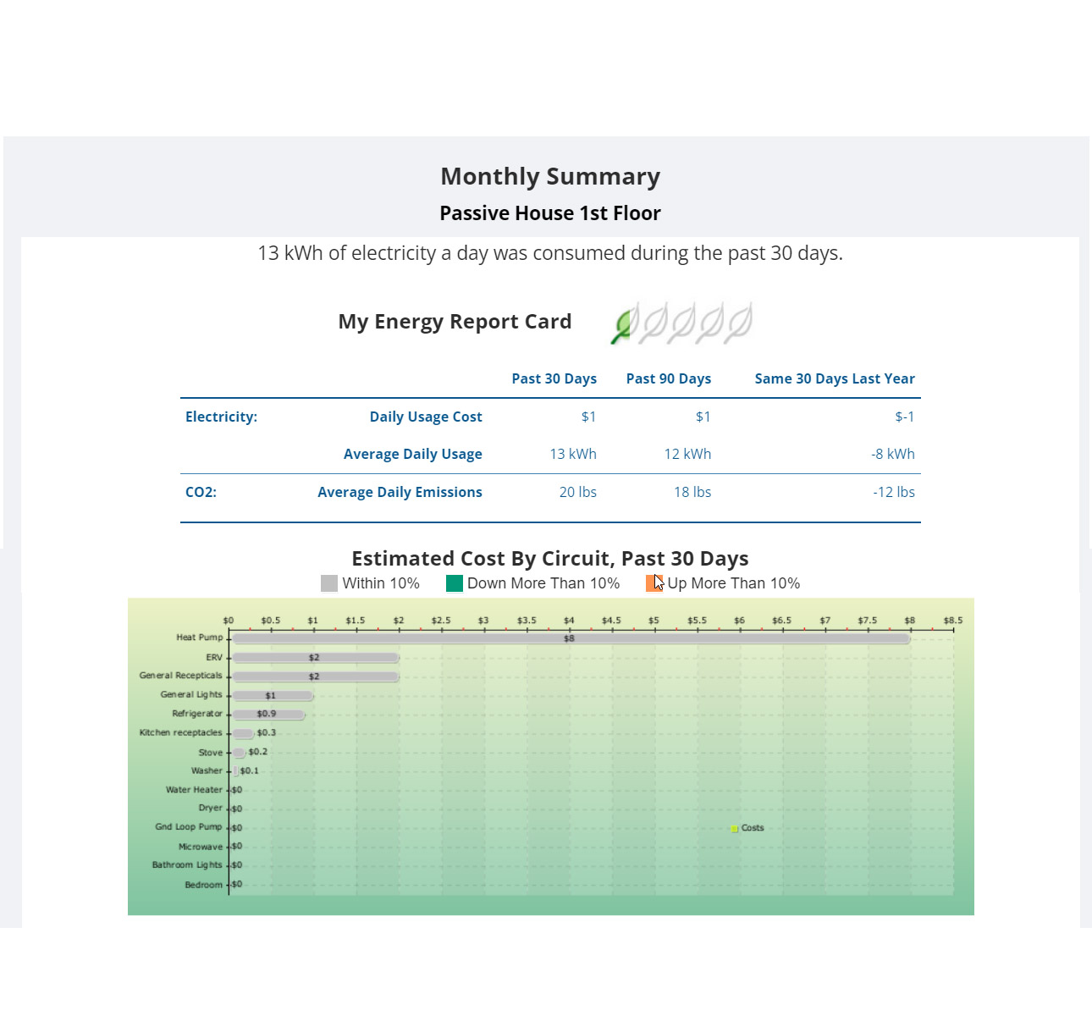This screenshot has width=1092, height=1016.
Task: Click the Average Daily Emissions row label
Action: click(x=400, y=492)
